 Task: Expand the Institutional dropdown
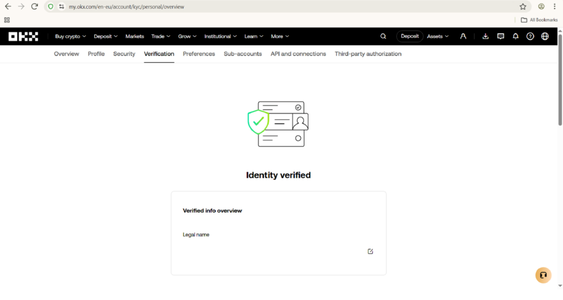pos(220,36)
